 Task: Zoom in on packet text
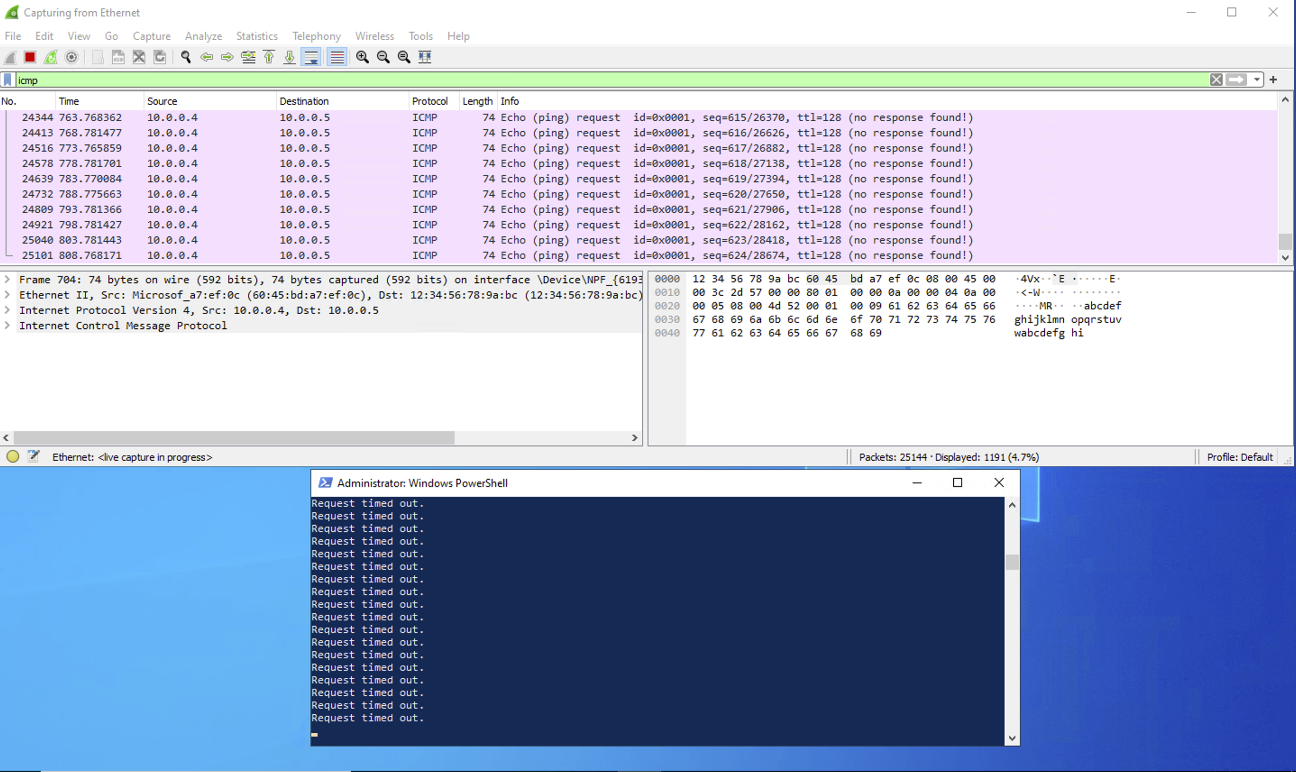[363, 57]
